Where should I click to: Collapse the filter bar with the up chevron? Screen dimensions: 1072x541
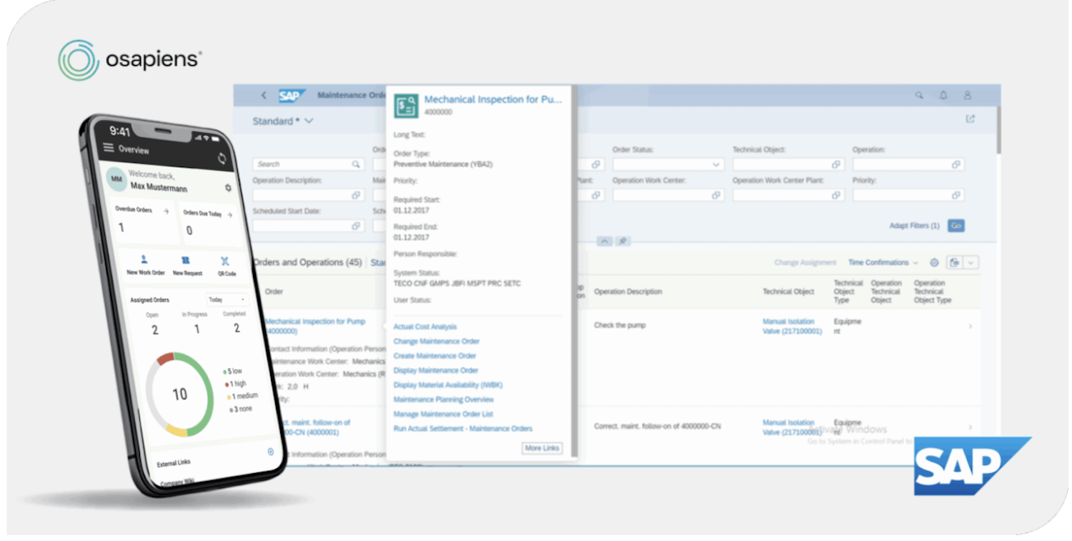(x=605, y=241)
